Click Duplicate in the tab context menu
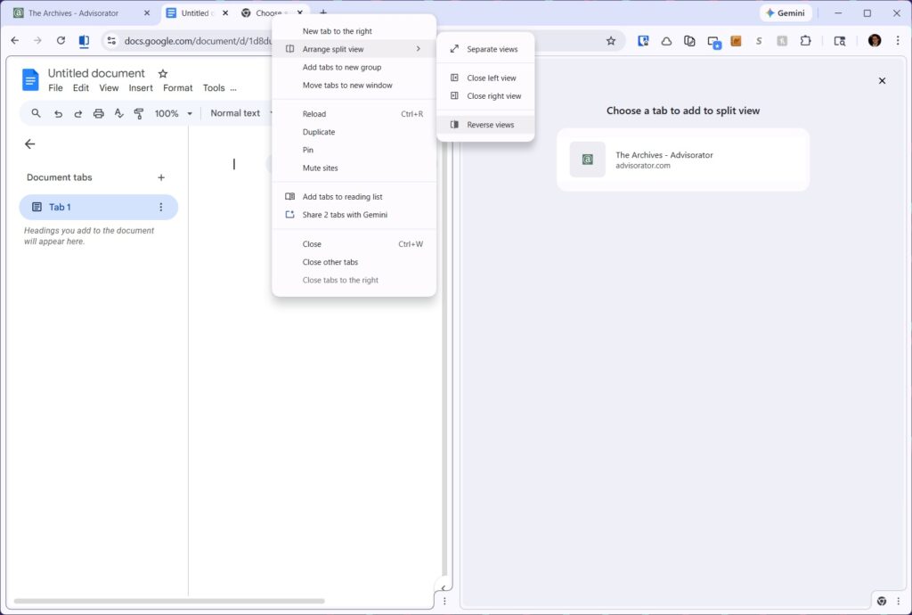This screenshot has width=912, height=615. (x=319, y=132)
